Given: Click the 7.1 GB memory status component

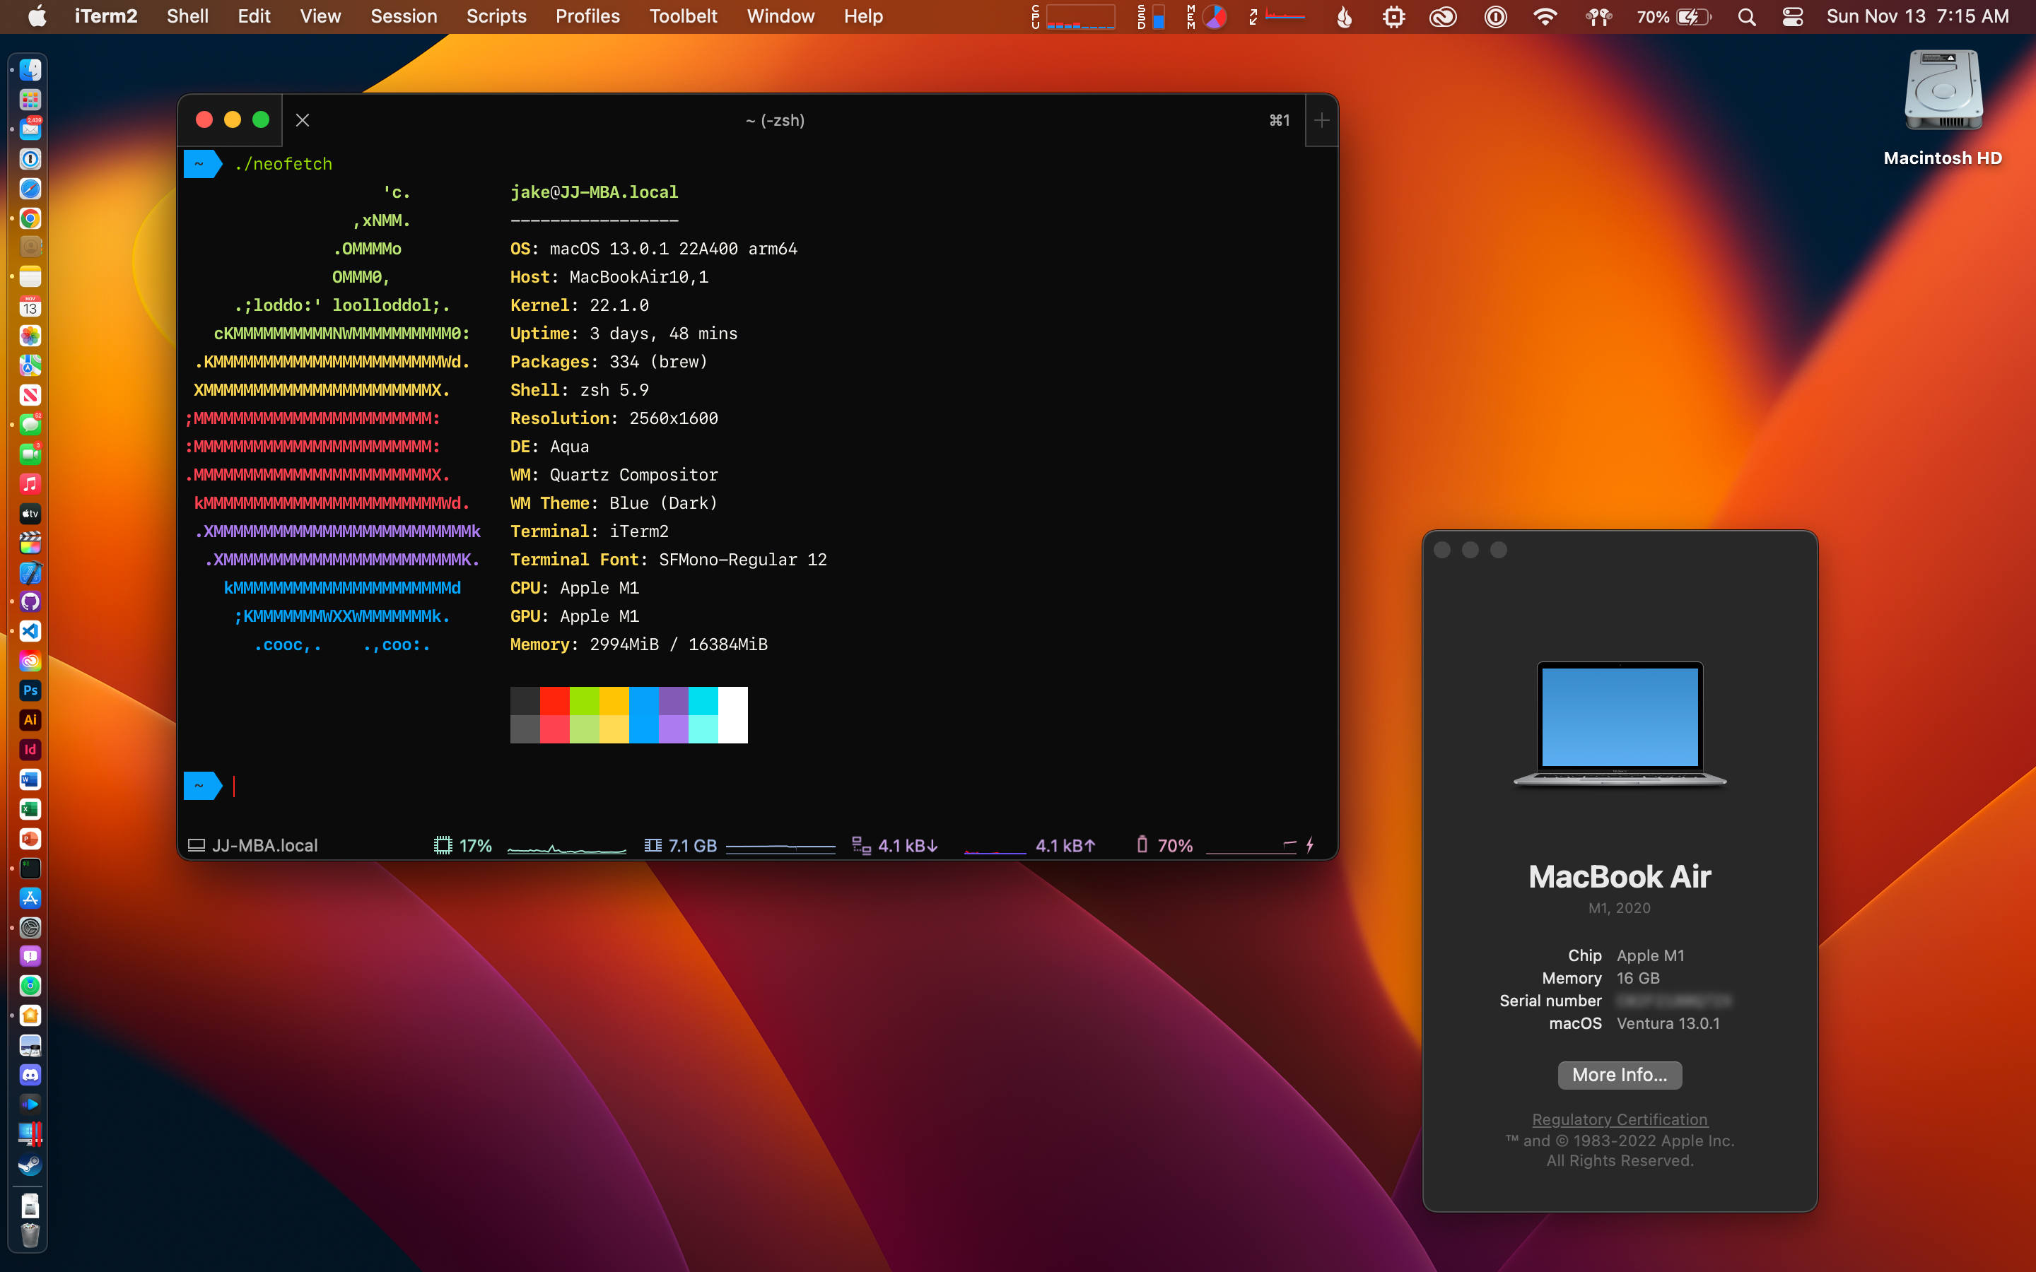Looking at the screenshot, I should (x=681, y=845).
